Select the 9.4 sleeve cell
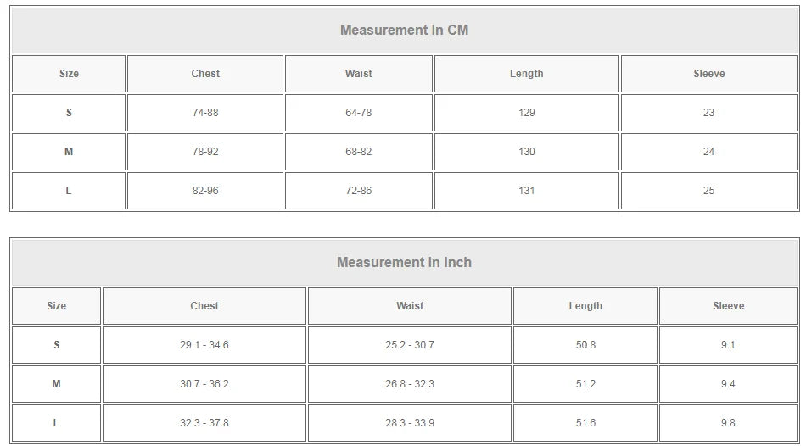This screenshot has width=806, height=446. coord(728,384)
